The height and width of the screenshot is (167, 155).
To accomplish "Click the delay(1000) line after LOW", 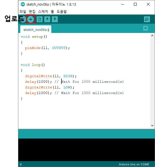I will (74, 93).
